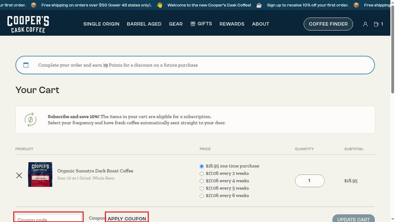The image size is (395, 222).
Task: Click the waving hand emoji in announcement bar
Action: (x=160, y=5)
